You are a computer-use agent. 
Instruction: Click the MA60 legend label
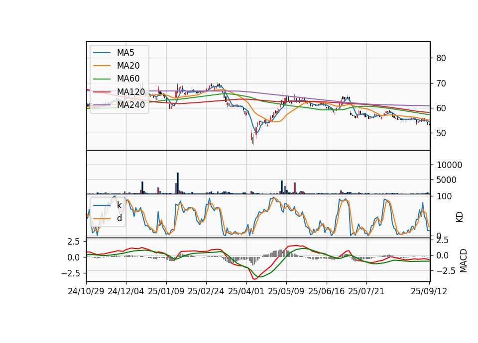[128, 79]
